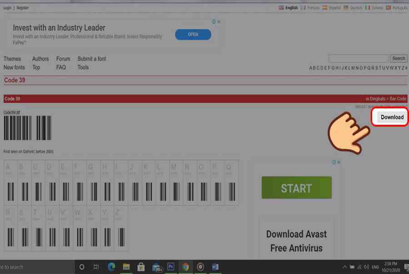This screenshot has width=409, height=274.
Task: Browse fonts starting with # symbol
Action: pos(406,68)
